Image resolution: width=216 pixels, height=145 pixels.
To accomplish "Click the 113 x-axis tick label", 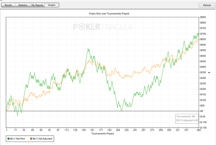I will pyautogui.click(x=67, y=130).
